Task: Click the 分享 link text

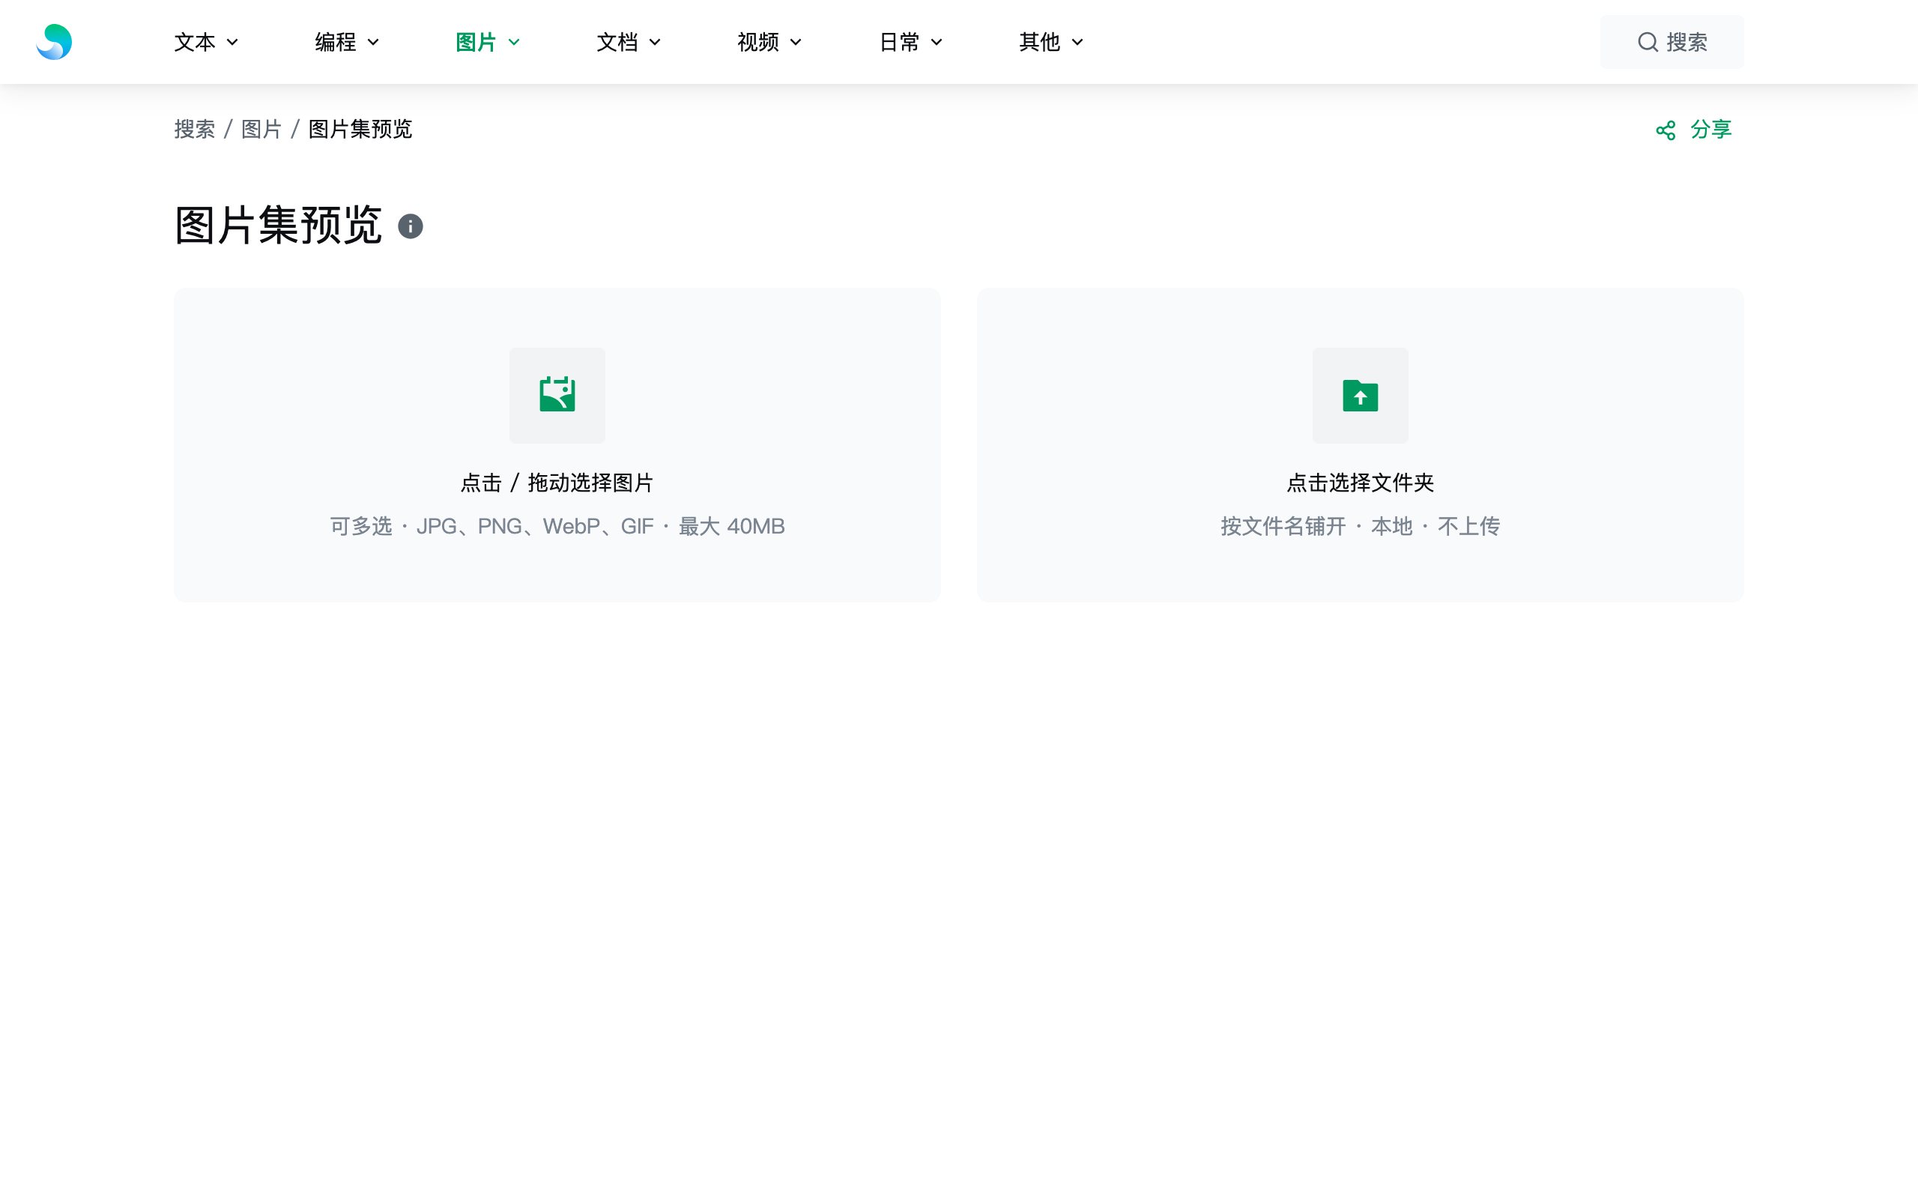Action: [1710, 129]
